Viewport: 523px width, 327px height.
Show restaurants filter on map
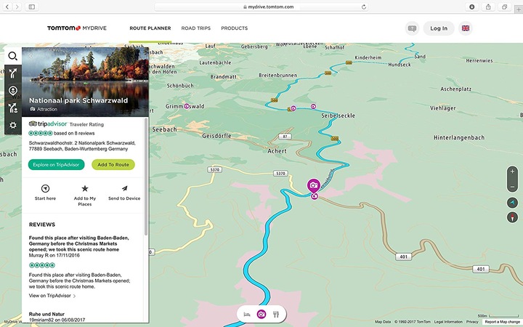[276, 315]
